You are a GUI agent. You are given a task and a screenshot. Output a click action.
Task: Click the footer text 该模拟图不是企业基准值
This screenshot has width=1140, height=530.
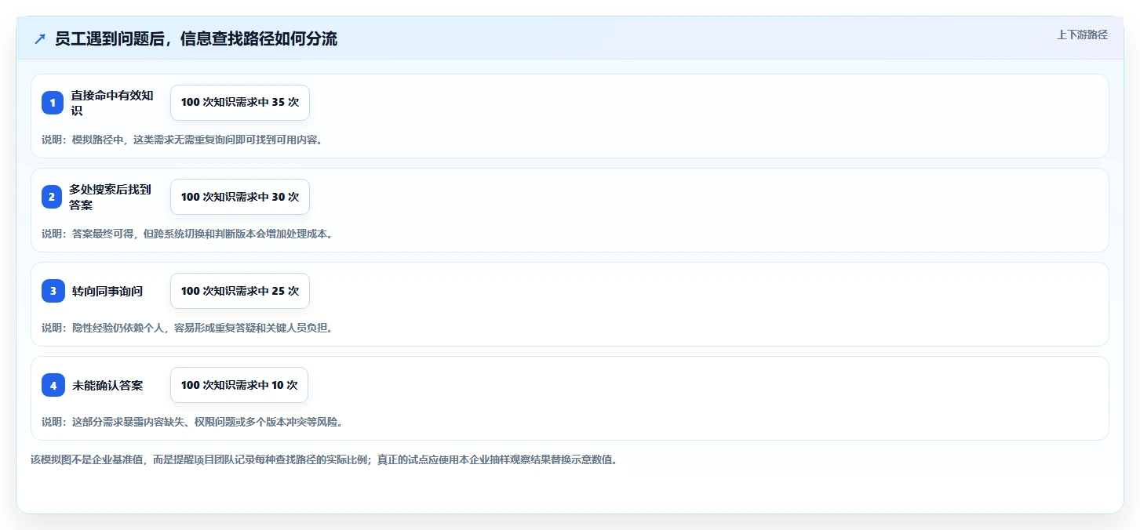coord(324,459)
